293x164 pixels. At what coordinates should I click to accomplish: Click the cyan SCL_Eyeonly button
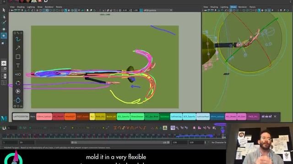click(x=189, y=117)
